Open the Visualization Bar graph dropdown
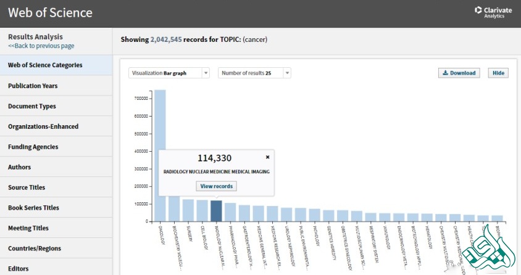Viewport: 521px width, 275px height. 169,73
